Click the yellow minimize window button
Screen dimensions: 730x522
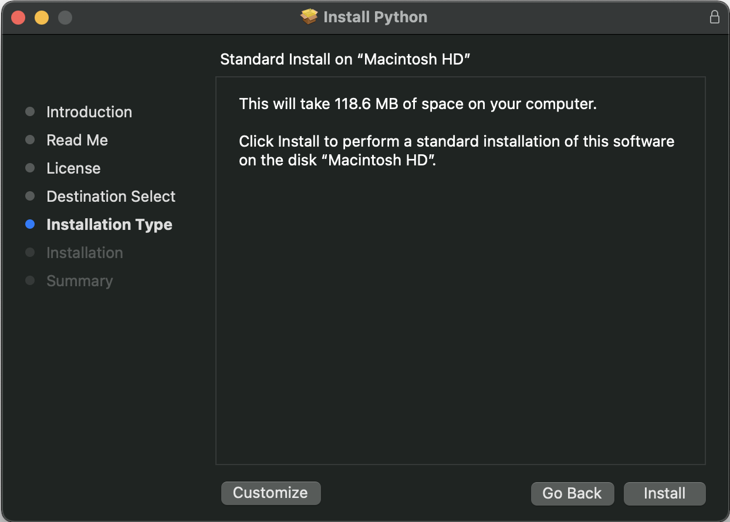click(42, 18)
